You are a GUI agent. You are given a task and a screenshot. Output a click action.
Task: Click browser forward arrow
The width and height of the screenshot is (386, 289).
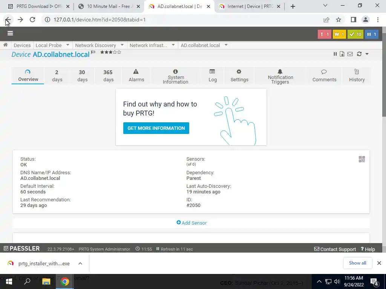(x=20, y=20)
